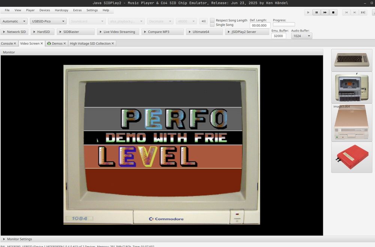
Task: Click the C64 keyboard thumbnail
Action: click(x=352, y=60)
